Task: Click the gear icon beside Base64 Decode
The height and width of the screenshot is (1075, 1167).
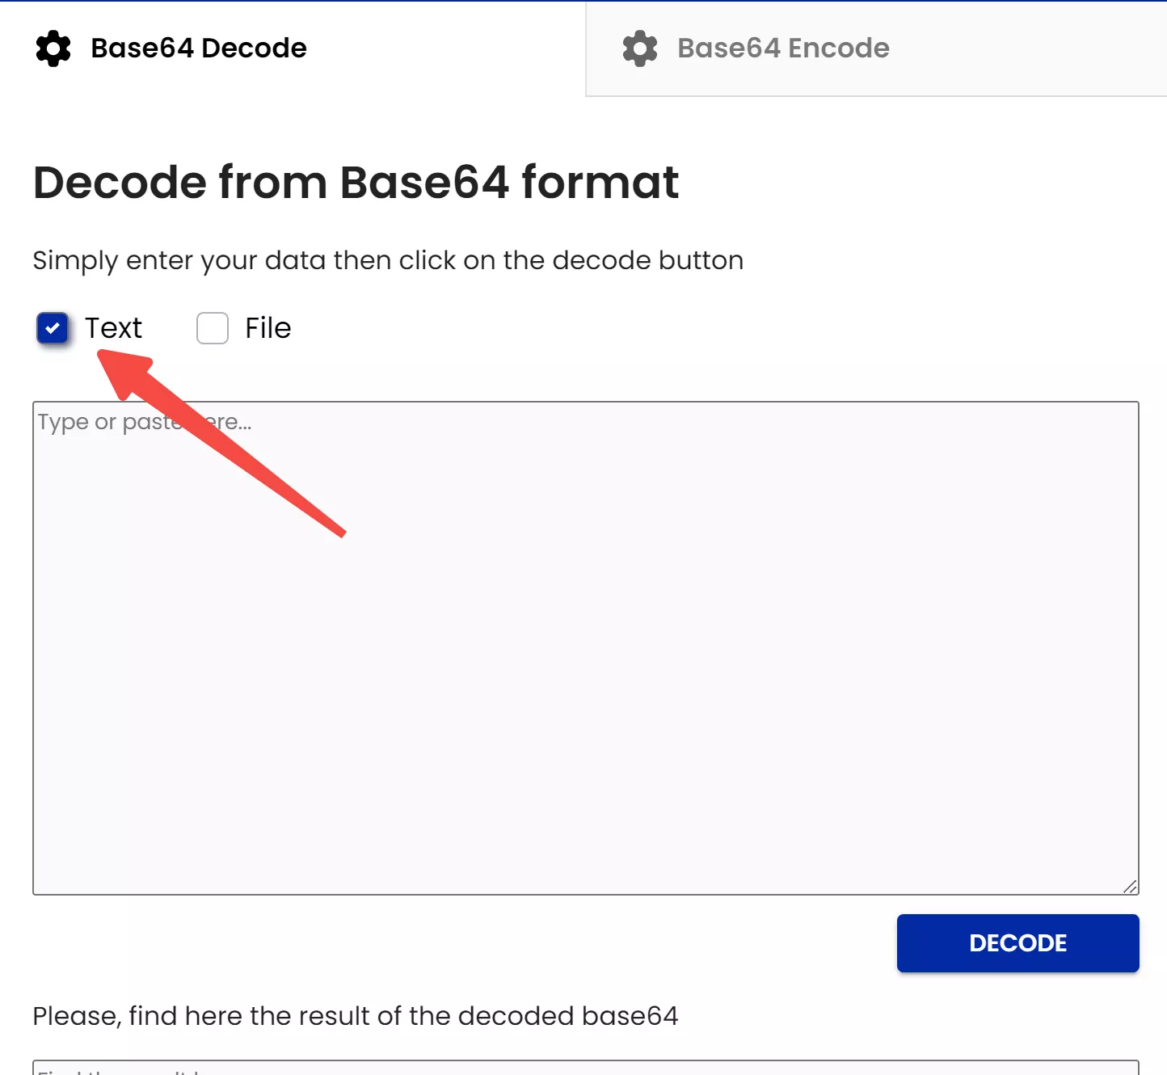Action: point(53,48)
